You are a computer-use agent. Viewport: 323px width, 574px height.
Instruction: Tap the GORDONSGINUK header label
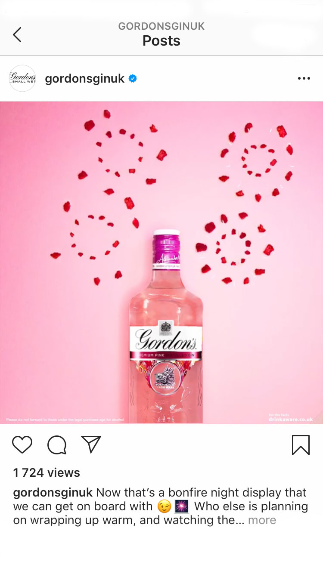(x=161, y=26)
